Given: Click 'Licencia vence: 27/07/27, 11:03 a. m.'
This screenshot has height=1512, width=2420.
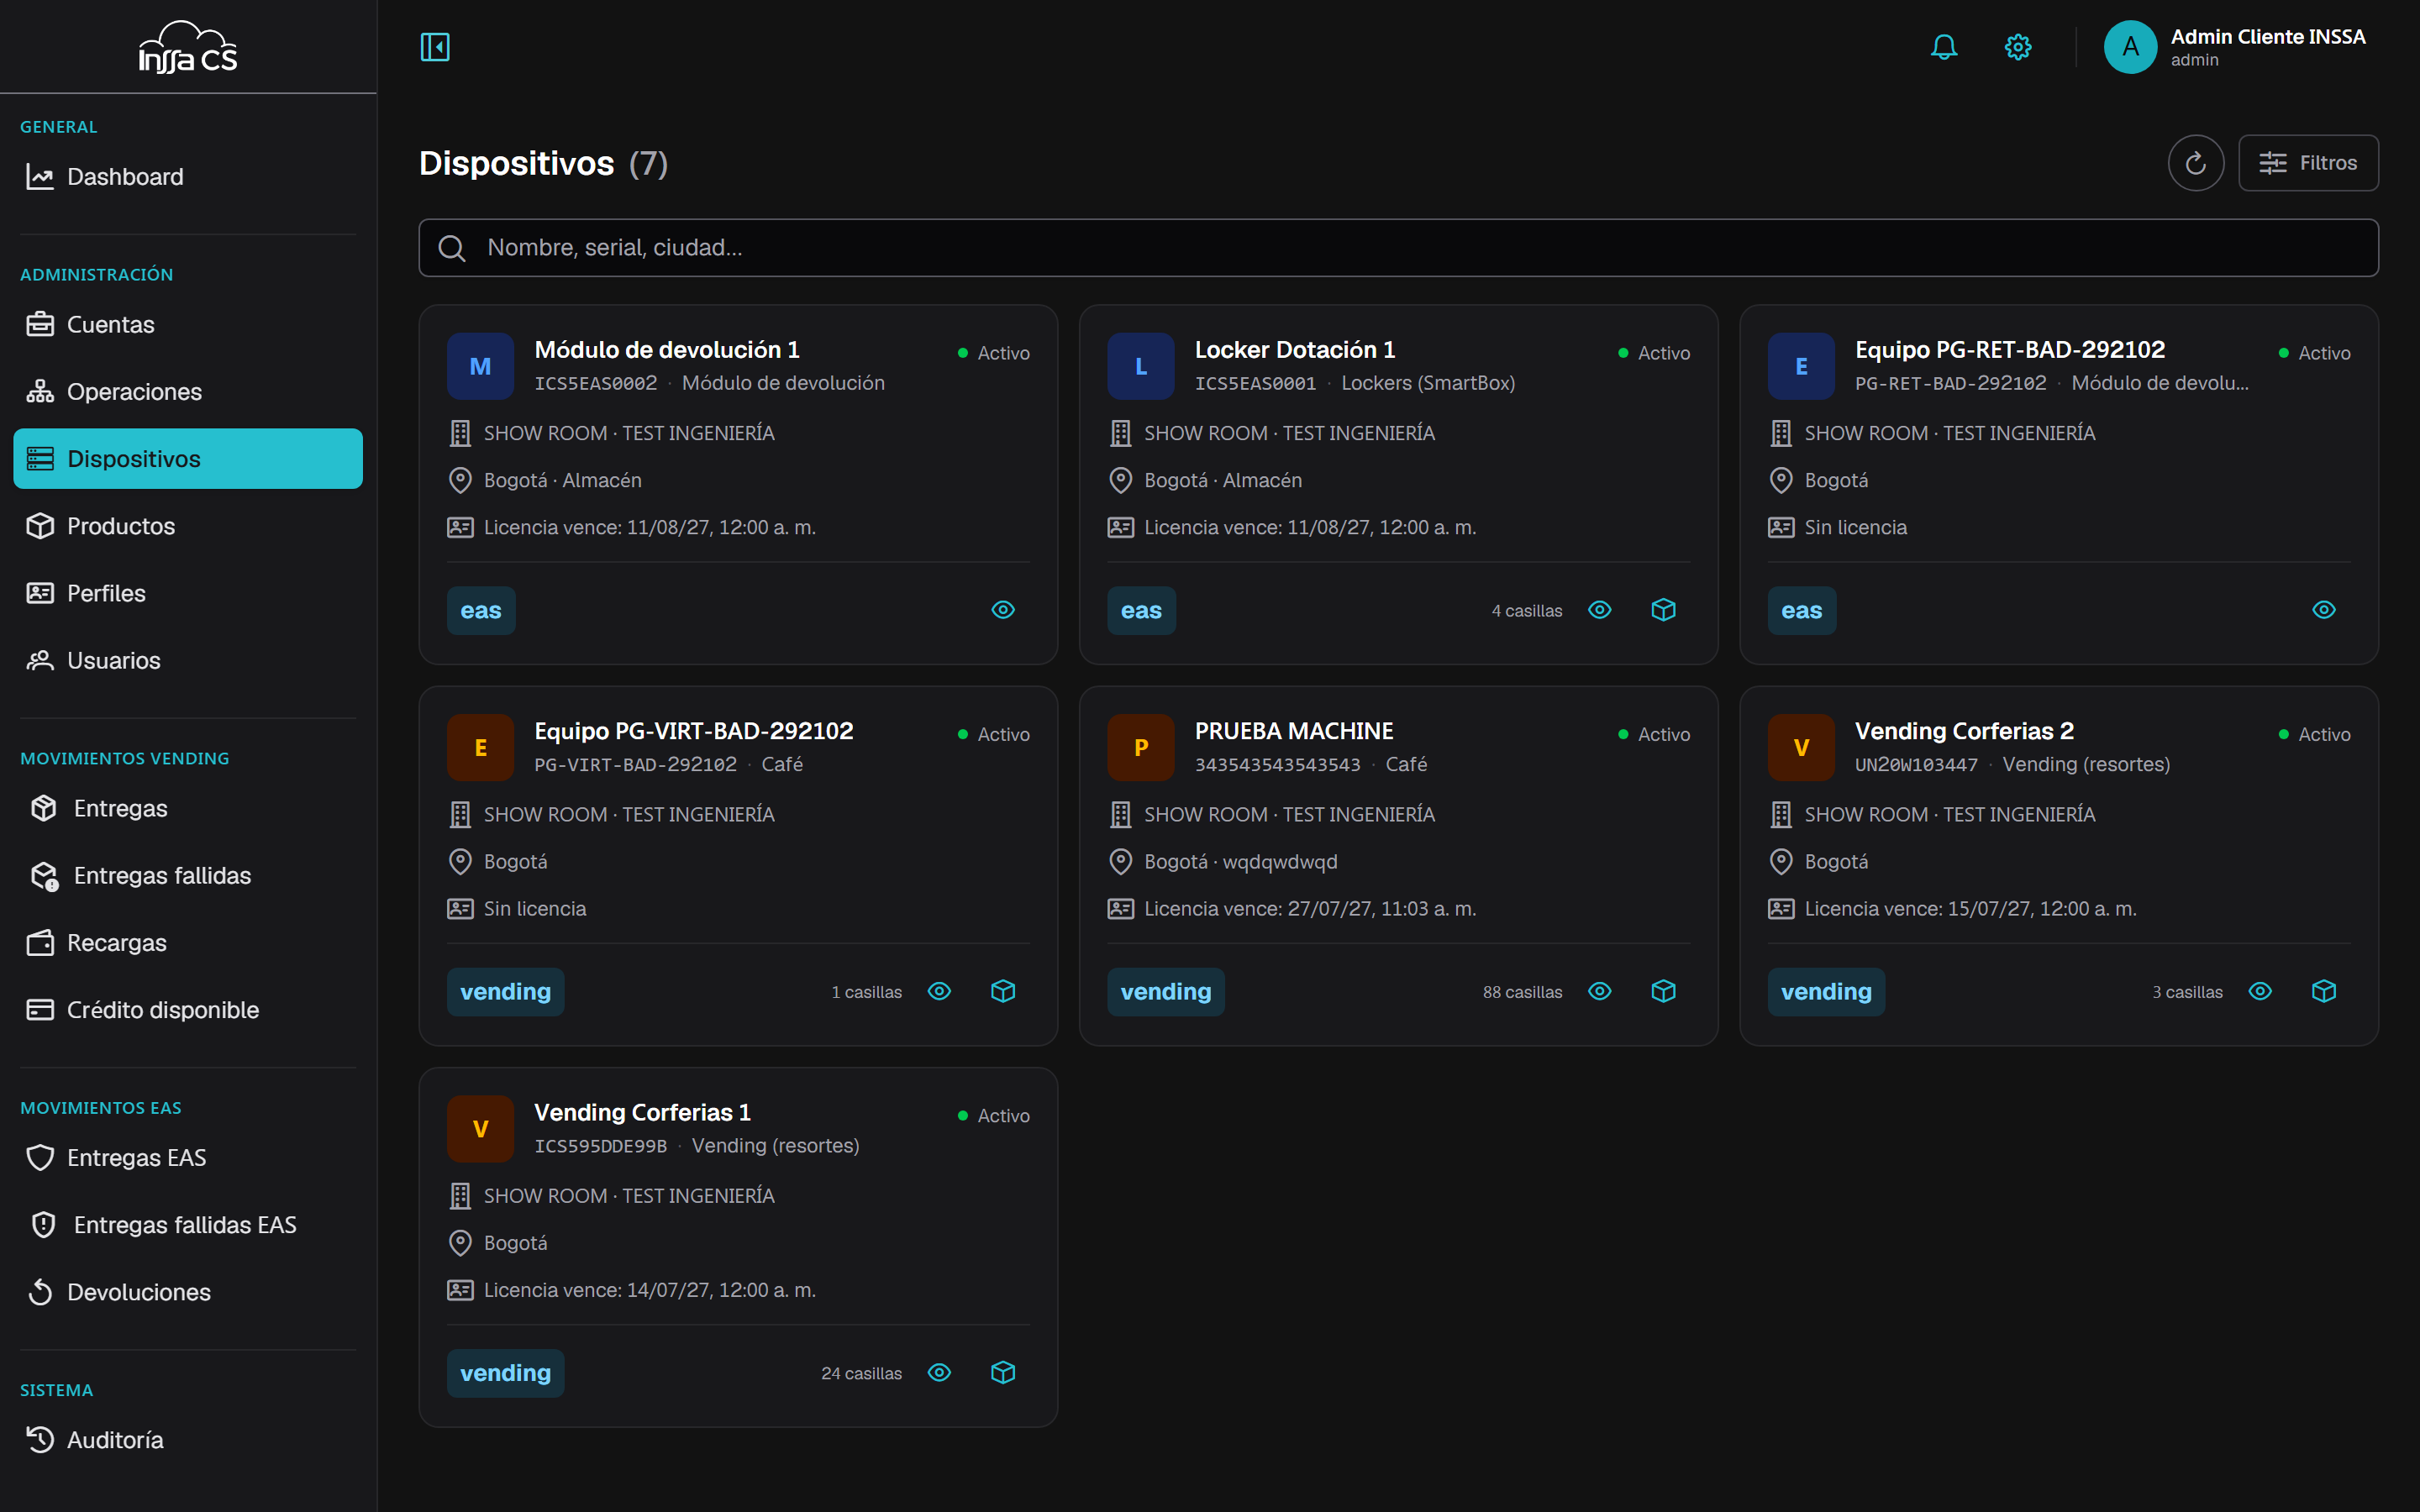Looking at the screenshot, I should (1310, 908).
